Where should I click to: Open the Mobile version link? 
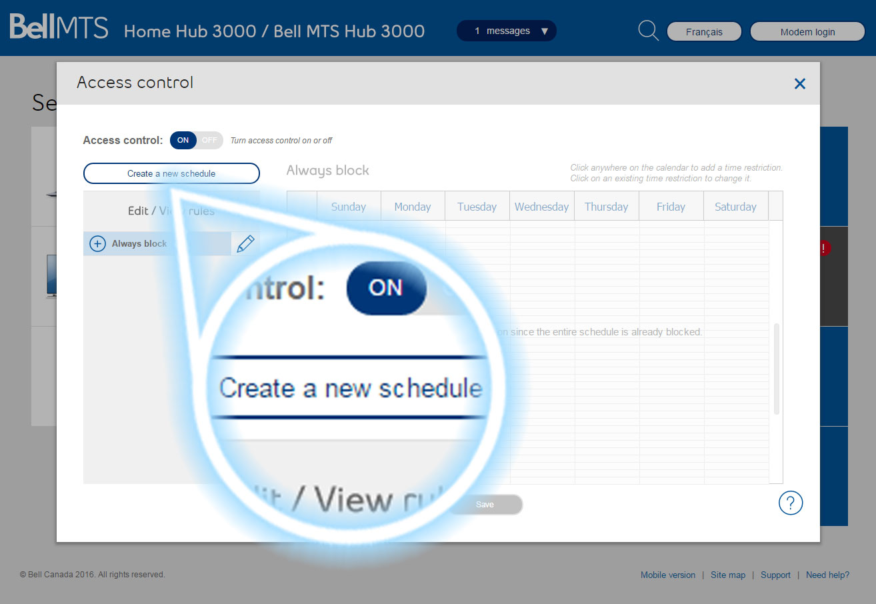[668, 575]
